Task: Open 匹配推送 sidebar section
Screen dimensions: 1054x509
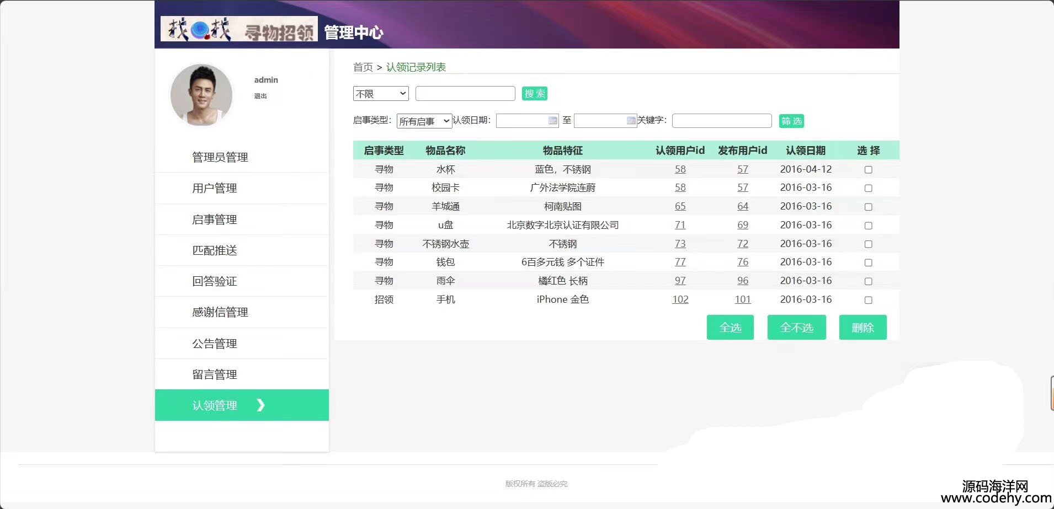Action: (214, 250)
